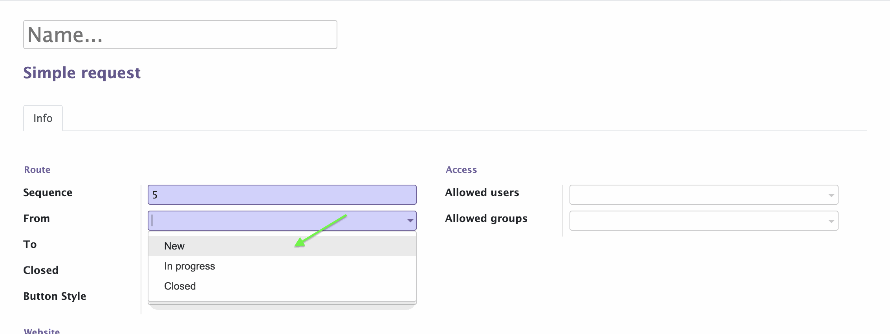Expand the Allowed groups dropdown arrow
The height and width of the screenshot is (334, 890).
tap(831, 221)
